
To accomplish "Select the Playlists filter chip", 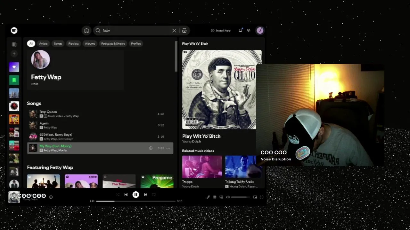I will (73, 43).
